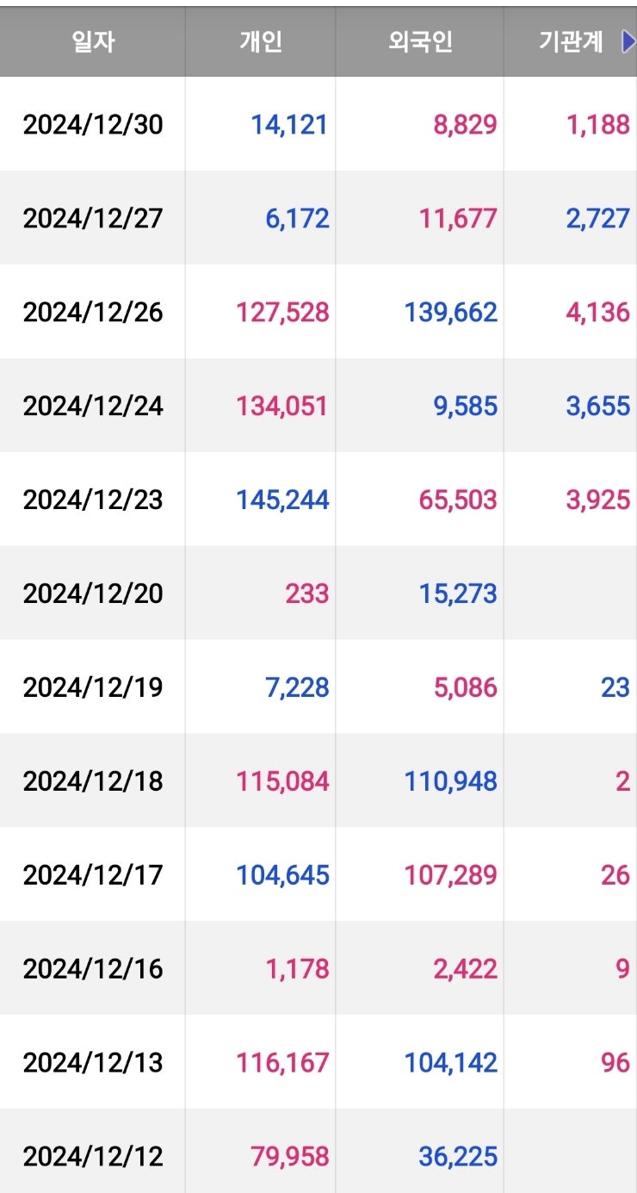Open the 2024/12/30 date row
637x1193 pixels.
click(x=93, y=125)
